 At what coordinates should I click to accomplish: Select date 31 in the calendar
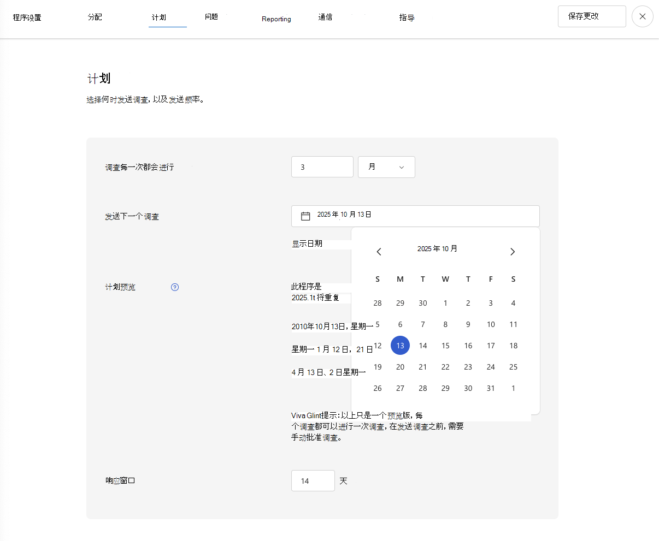point(491,388)
